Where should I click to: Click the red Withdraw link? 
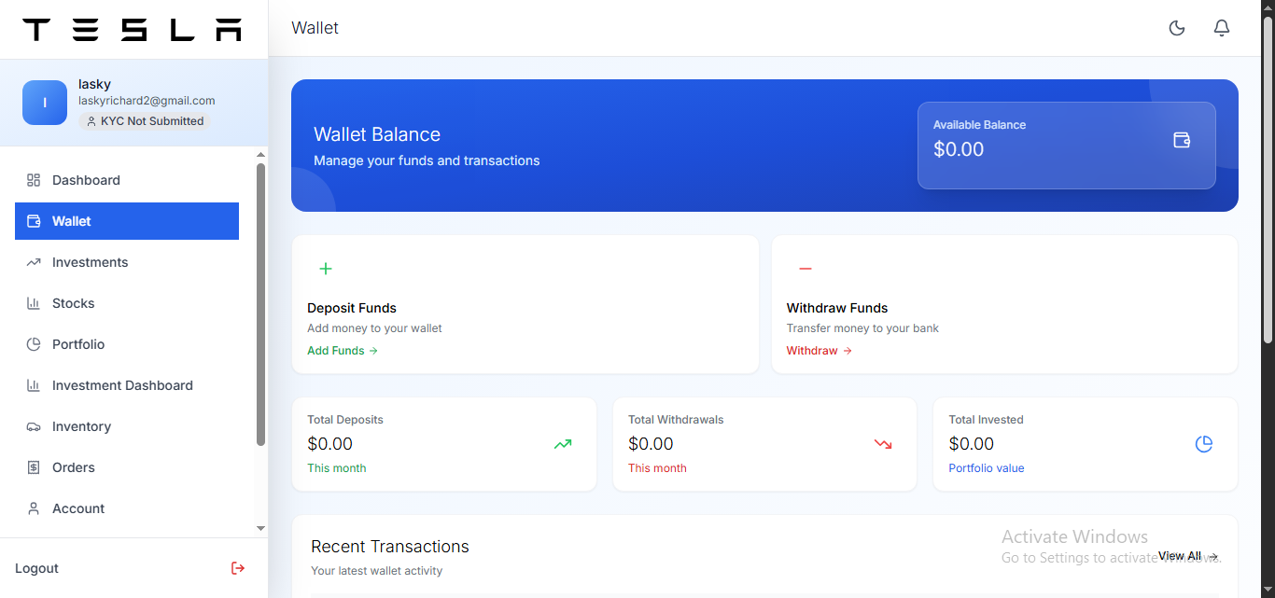tap(820, 351)
